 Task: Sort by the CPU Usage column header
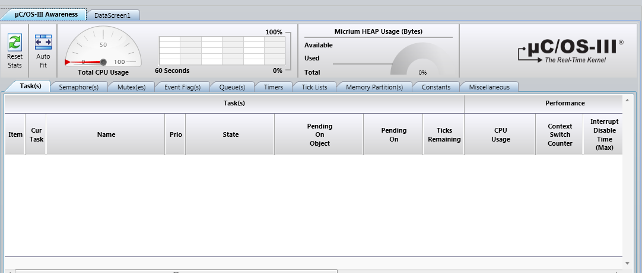click(500, 134)
